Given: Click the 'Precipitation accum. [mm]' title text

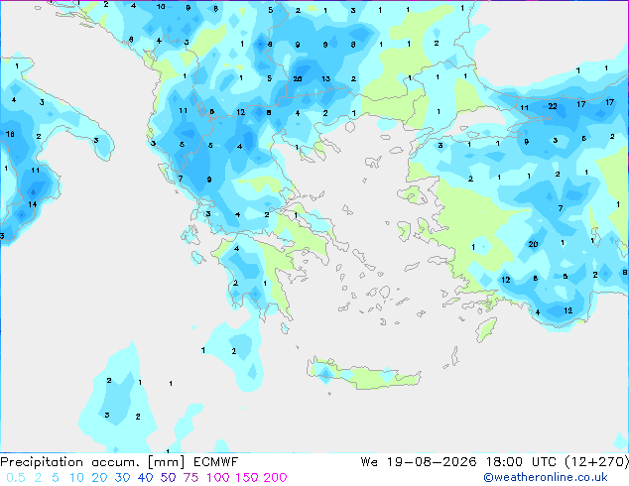Looking at the screenshot, I should [x=92, y=462].
